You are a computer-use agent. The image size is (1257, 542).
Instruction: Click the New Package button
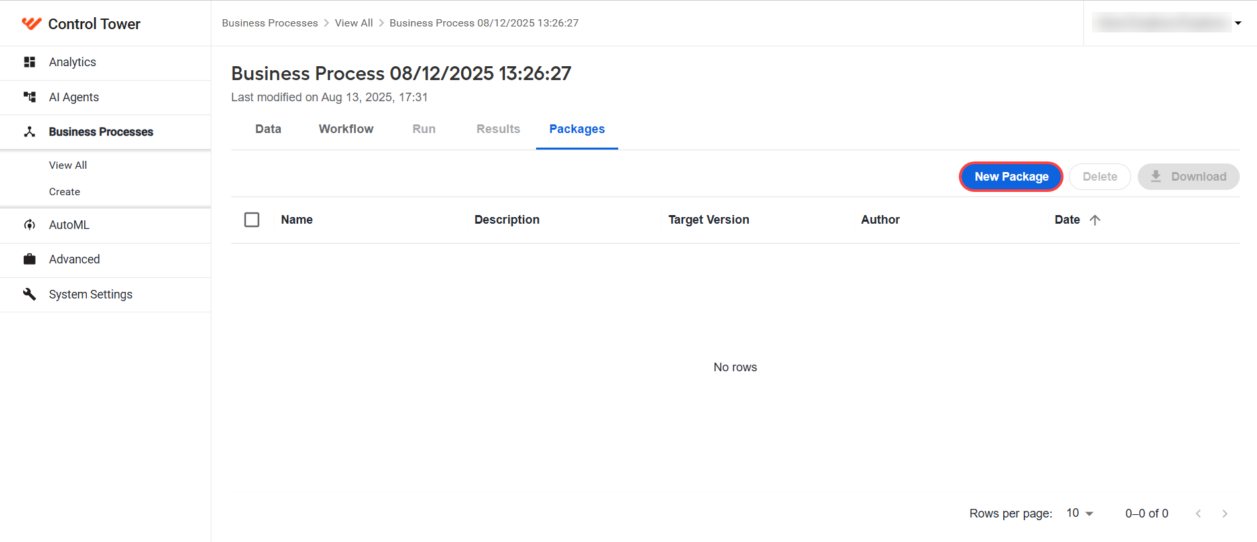coord(1011,177)
